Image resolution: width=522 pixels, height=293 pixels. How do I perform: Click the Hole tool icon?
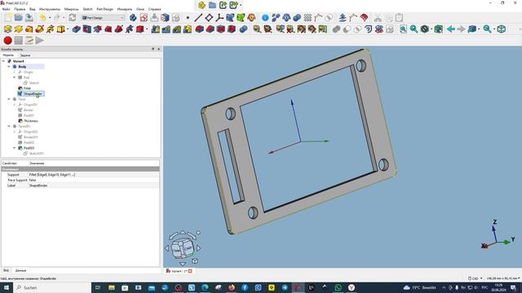[87, 29]
